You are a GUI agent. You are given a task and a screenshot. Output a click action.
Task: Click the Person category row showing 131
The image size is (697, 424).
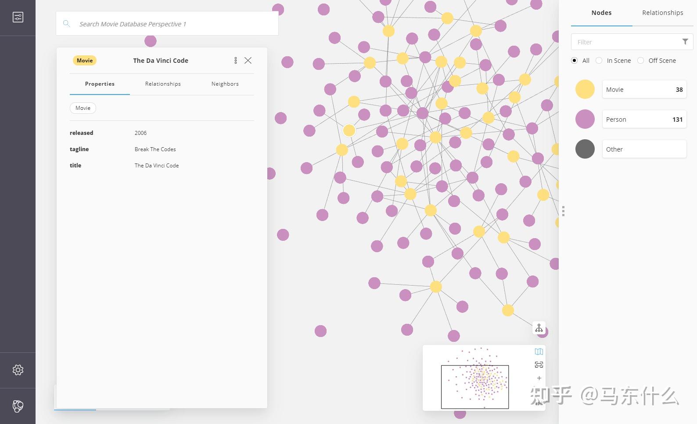(x=644, y=120)
